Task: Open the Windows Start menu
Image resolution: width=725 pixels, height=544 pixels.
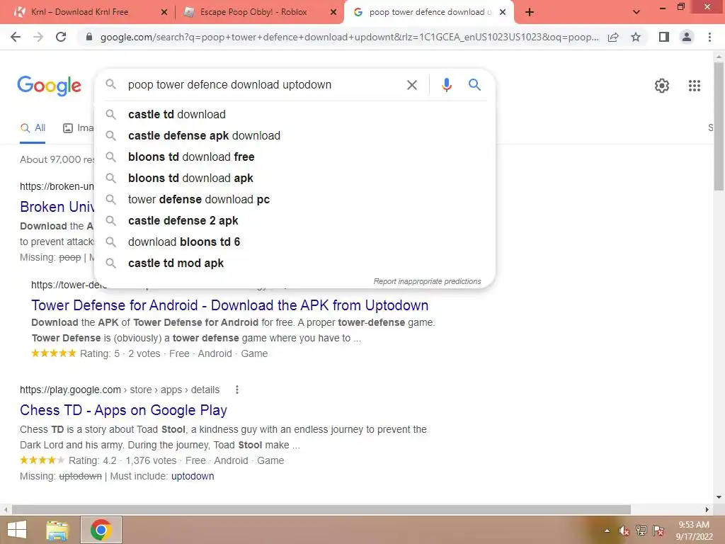Action: 17,530
